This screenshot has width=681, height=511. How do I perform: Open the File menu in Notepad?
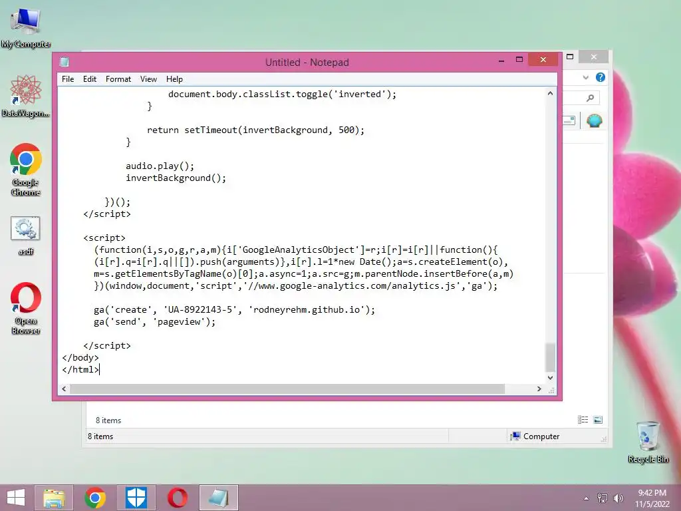click(x=68, y=79)
